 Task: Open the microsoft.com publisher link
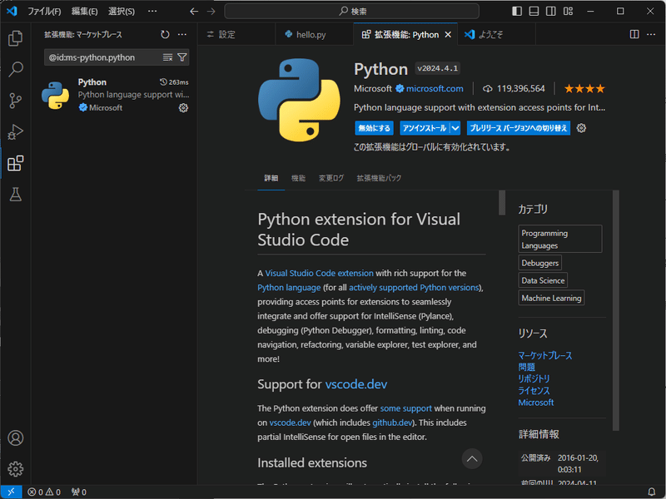click(435, 89)
